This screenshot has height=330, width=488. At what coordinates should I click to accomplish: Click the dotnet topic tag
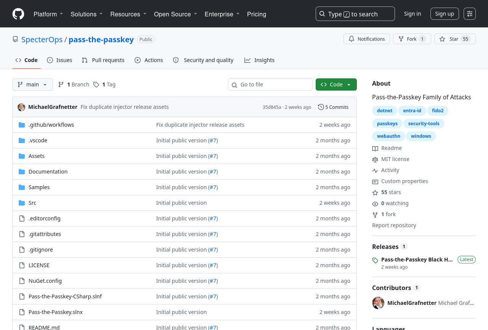coord(385,111)
